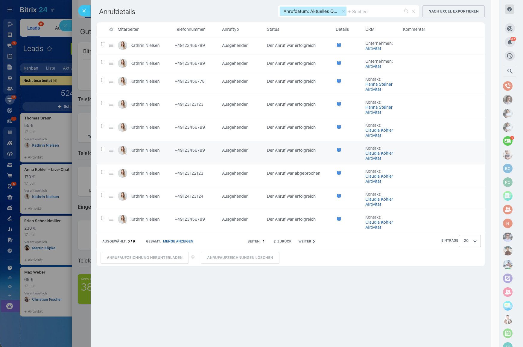The width and height of the screenshot is (523, 347).
Task: Select the checkbox for first call row
Action: pos(103,44)
